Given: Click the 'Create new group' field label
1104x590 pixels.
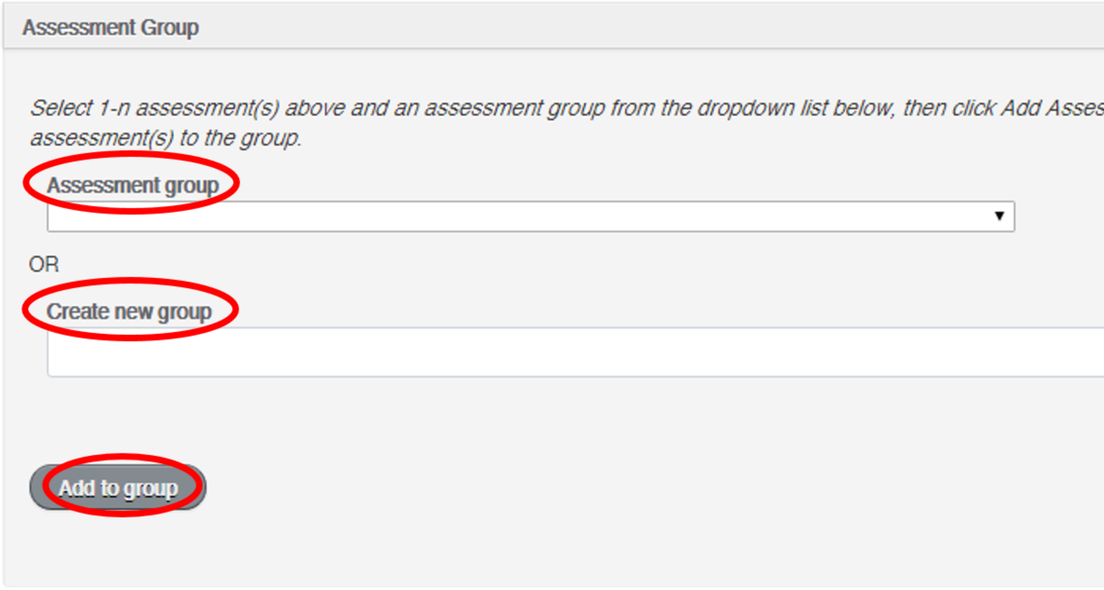Looking at the screenshot, I should tap(129, 311).
